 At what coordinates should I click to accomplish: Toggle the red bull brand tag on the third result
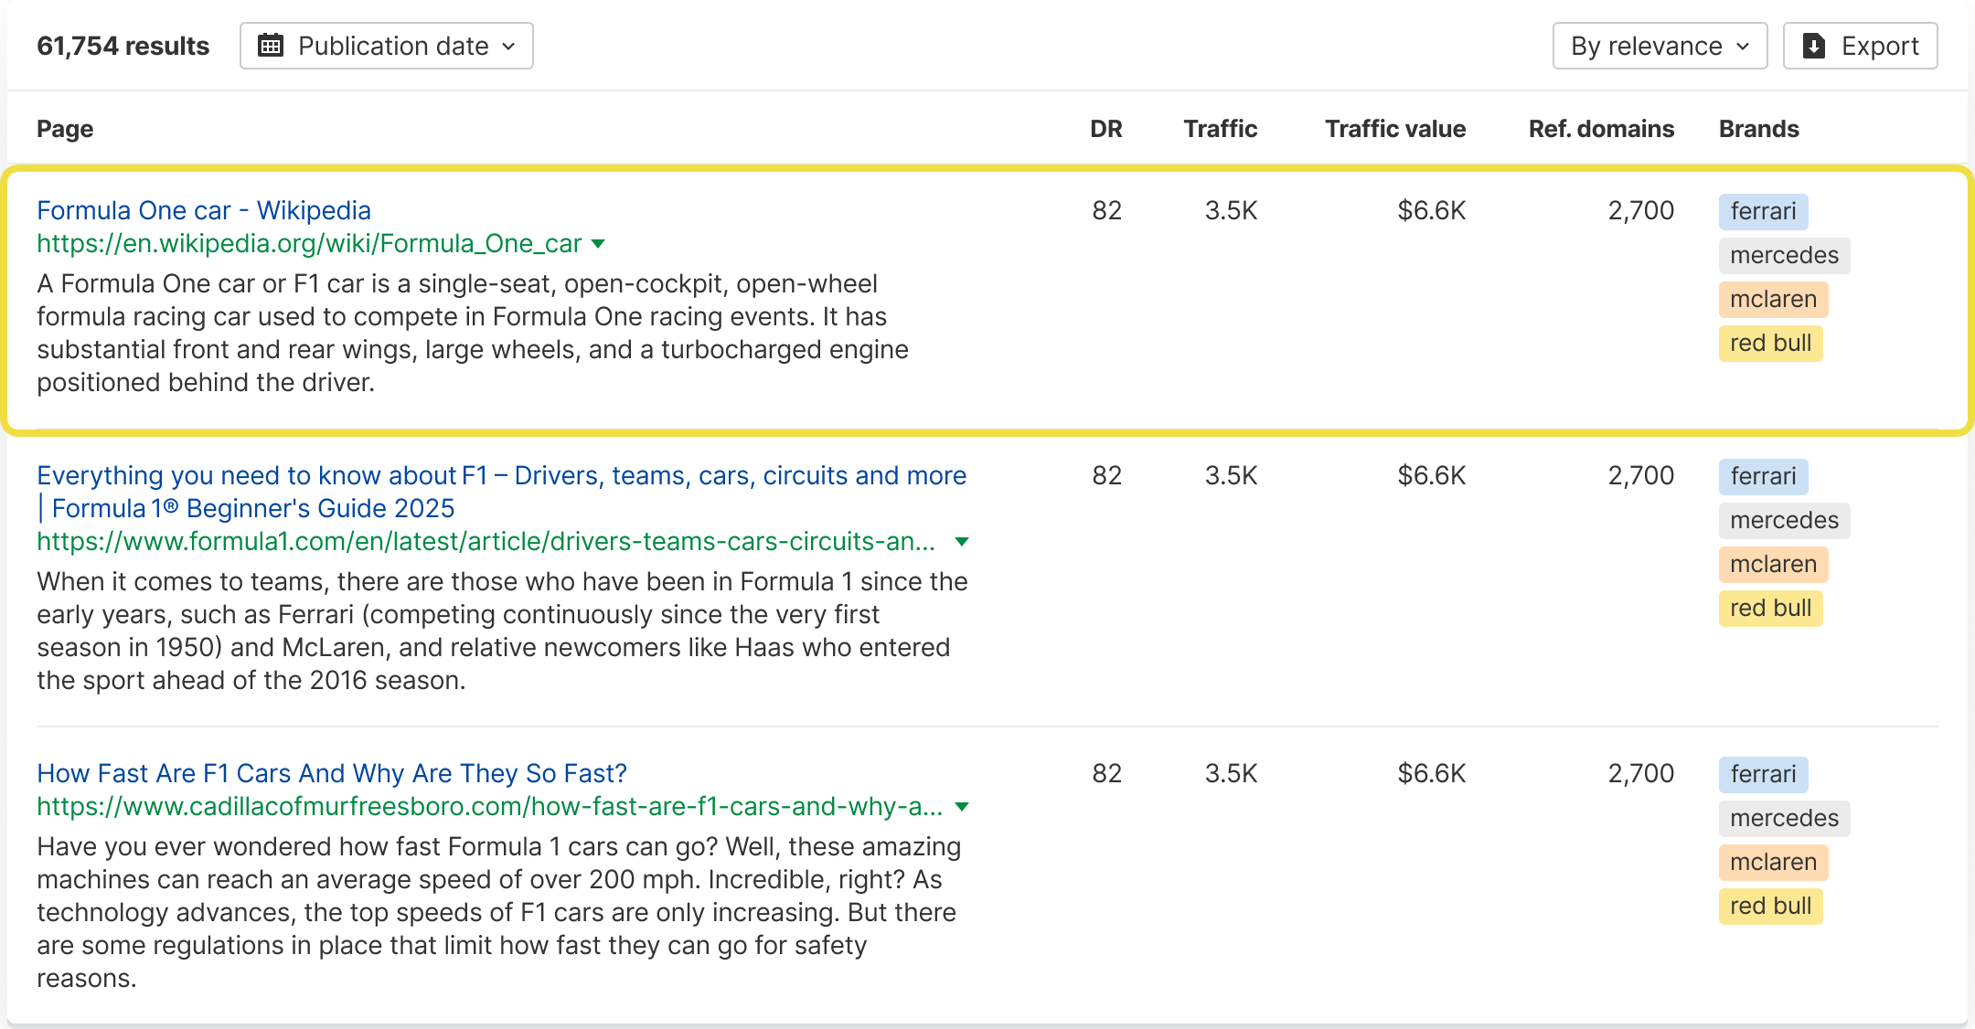click(x=1770, y=906)
